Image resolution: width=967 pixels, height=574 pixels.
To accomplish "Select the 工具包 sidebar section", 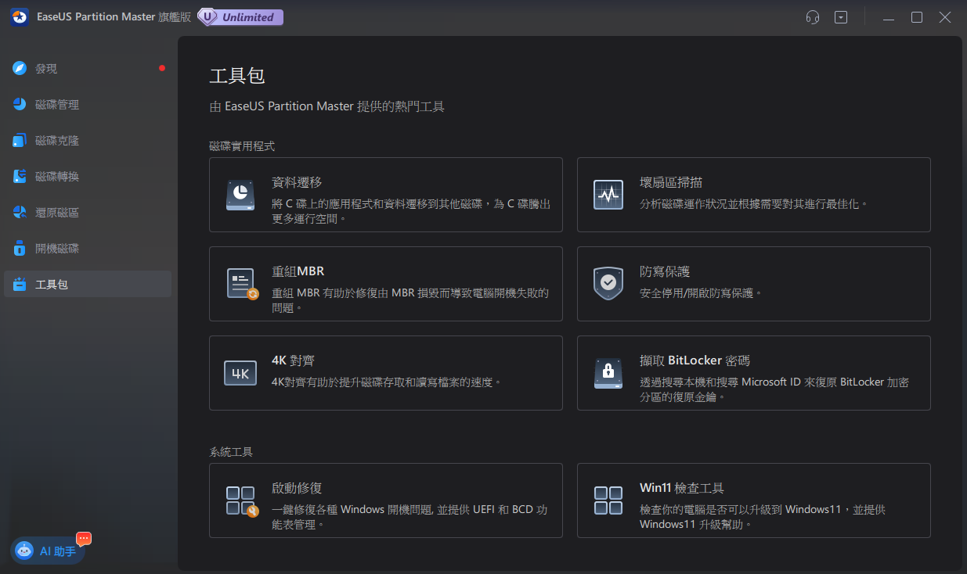I will 88,284.
